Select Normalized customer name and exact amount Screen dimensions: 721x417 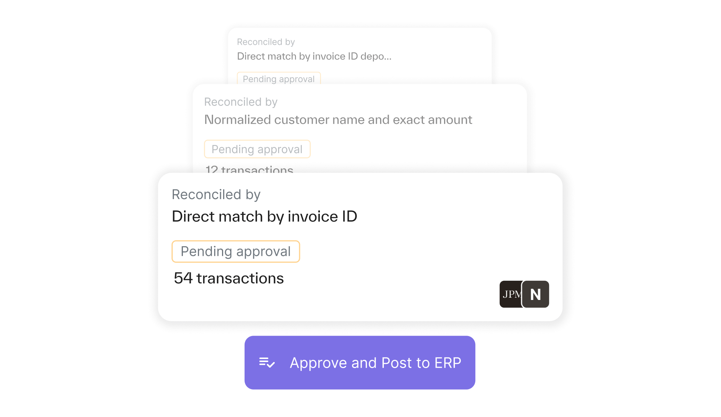pyautogui.click(x=338, y=120)
